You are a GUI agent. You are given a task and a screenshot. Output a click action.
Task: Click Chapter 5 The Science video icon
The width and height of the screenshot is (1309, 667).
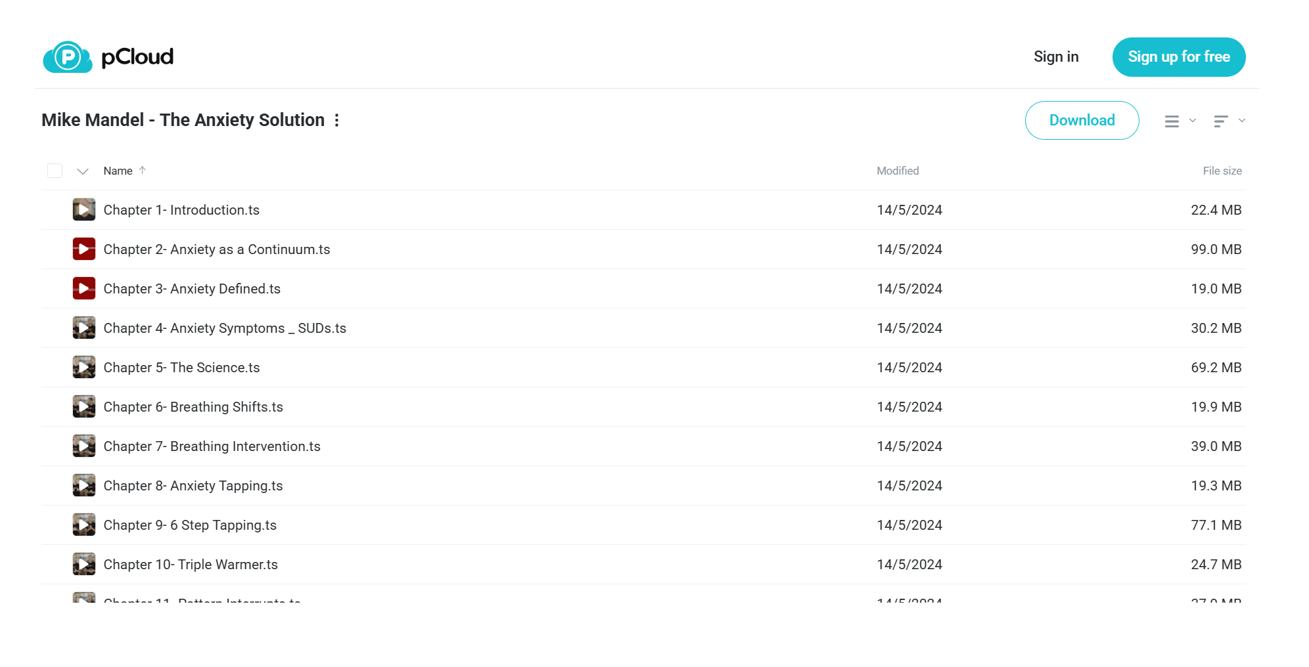click(84, 367)
